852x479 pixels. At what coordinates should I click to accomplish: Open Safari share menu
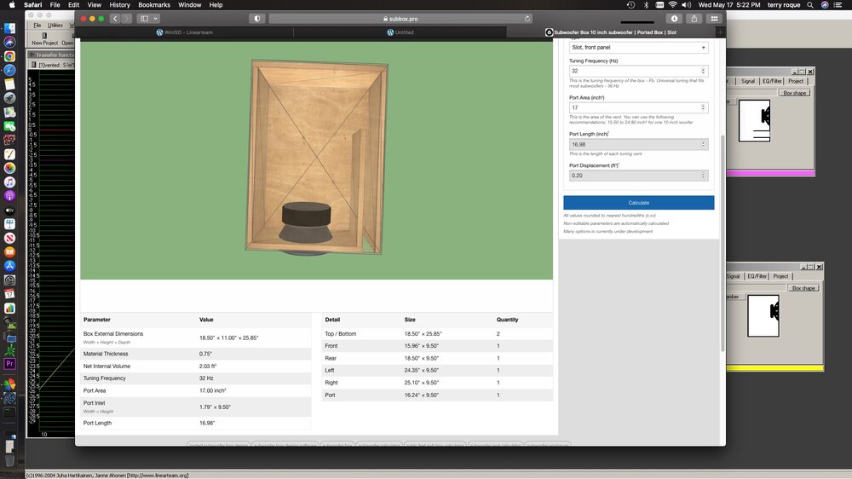tap(694, 19)
